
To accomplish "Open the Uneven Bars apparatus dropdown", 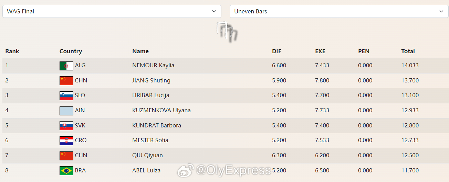I will pos(339,11).
